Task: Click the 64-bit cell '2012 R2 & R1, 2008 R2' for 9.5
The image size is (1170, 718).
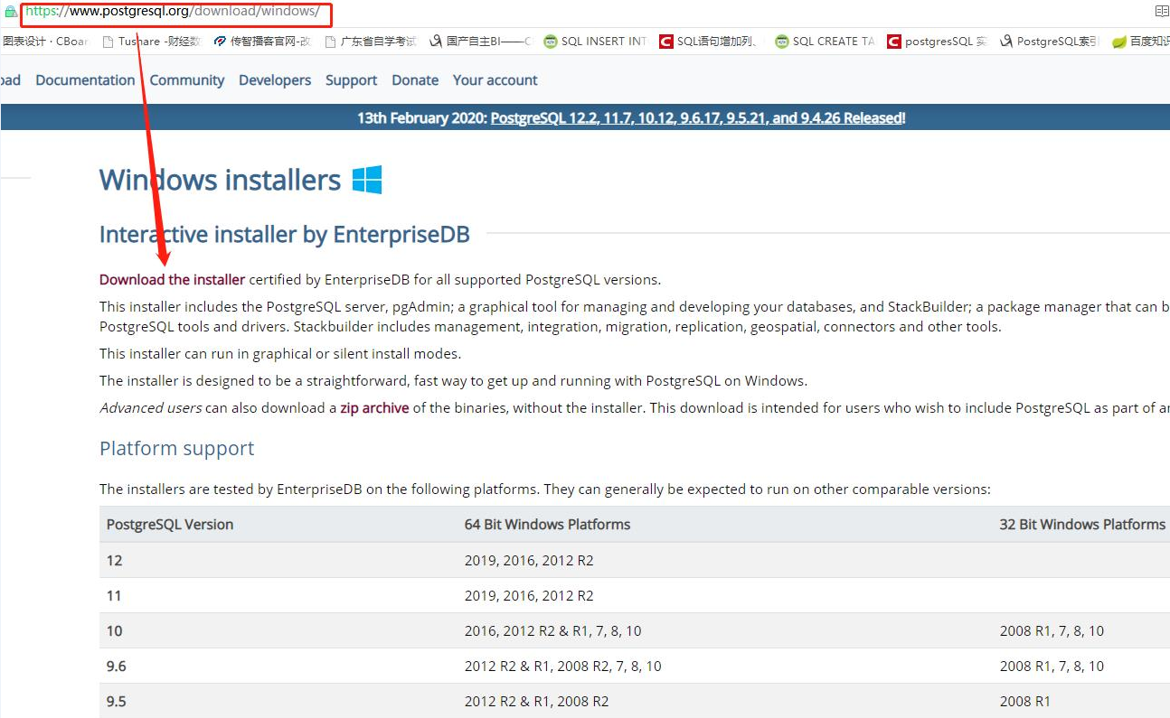Action: 537,701
